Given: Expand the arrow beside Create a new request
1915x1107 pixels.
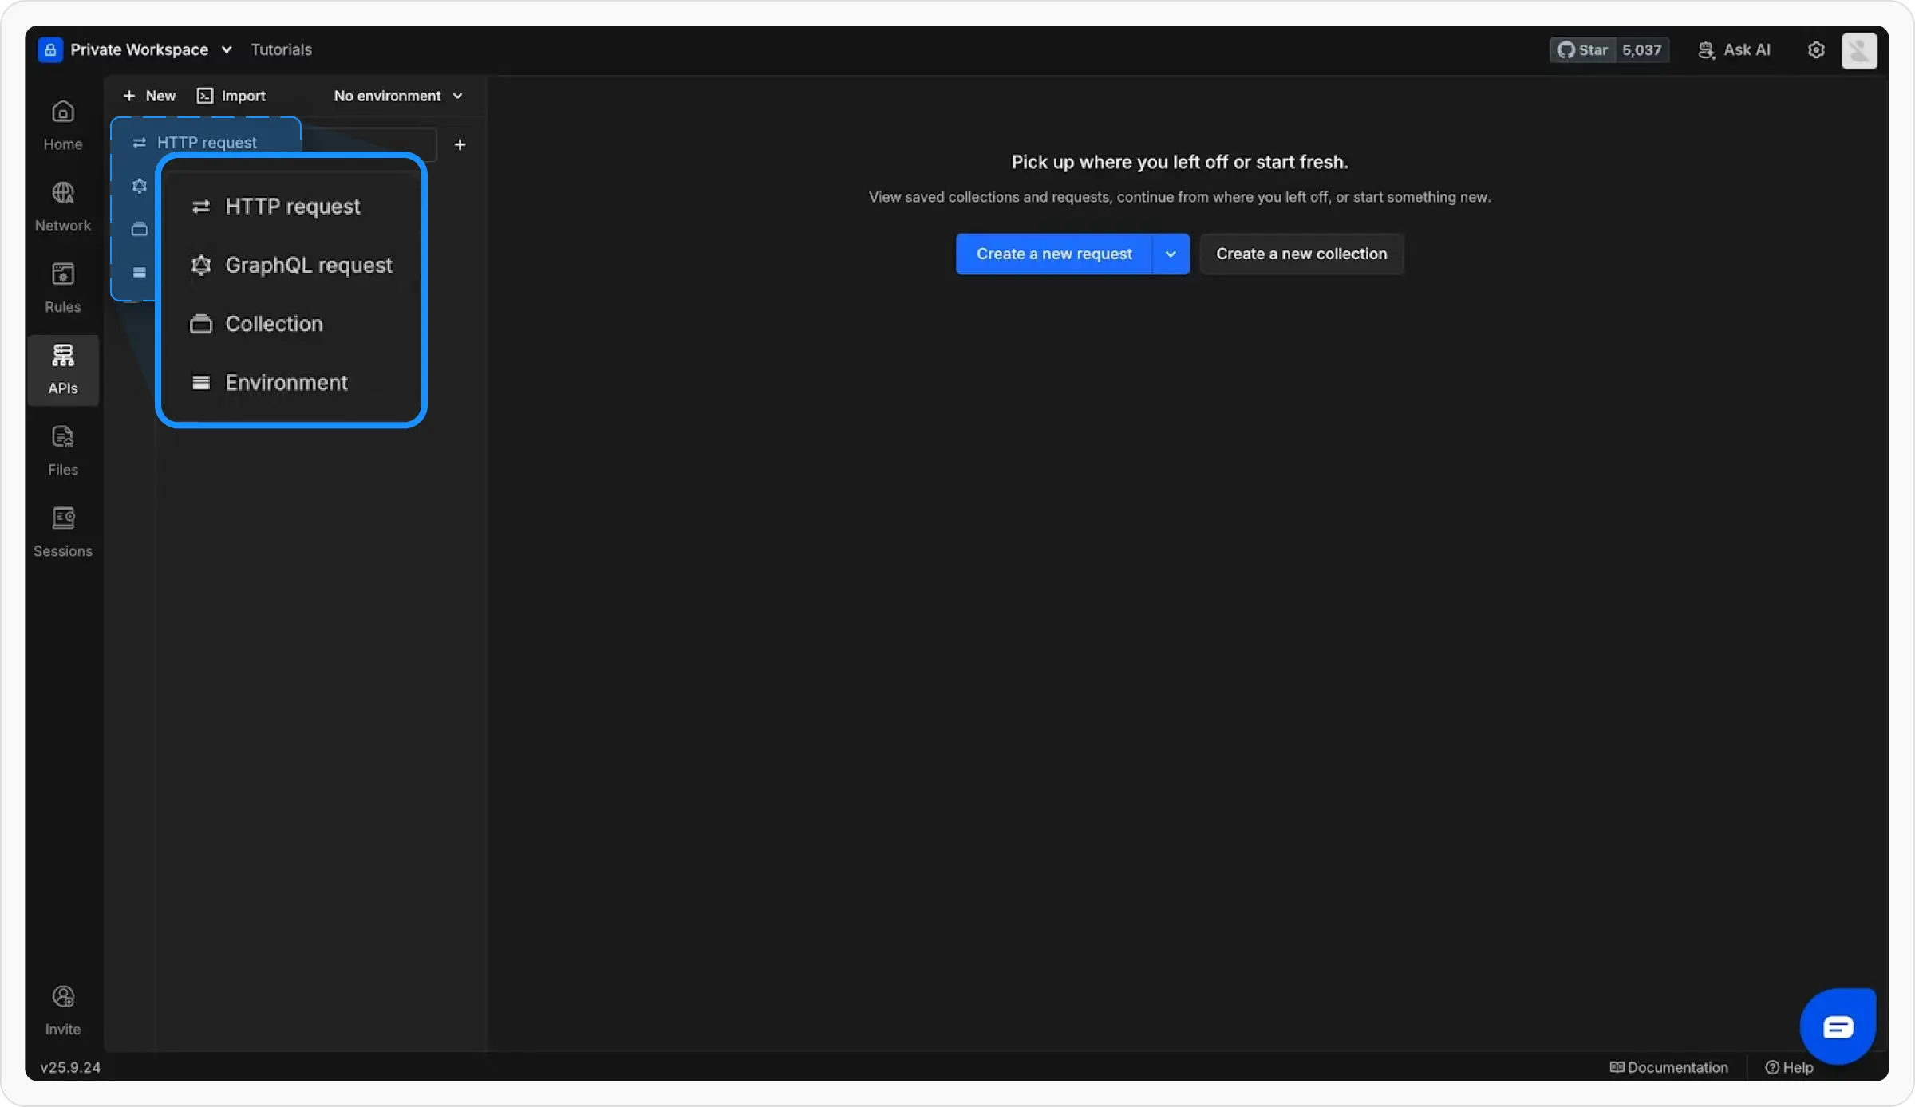Looking at the screenshot, I should tap(1171, 254).
